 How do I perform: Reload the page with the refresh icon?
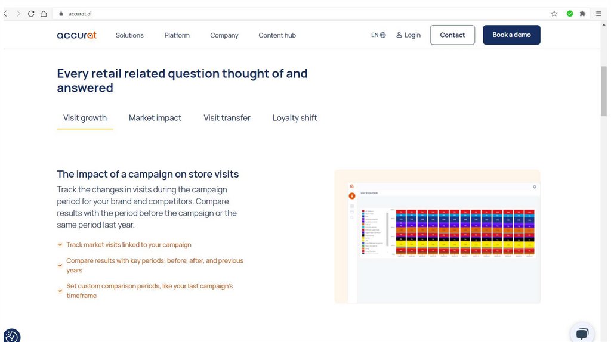pos(31,14)
